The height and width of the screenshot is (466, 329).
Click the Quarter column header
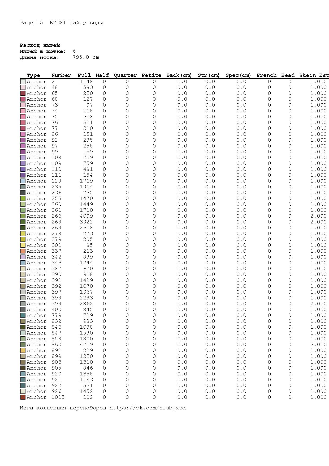click(x=125, y=75)
